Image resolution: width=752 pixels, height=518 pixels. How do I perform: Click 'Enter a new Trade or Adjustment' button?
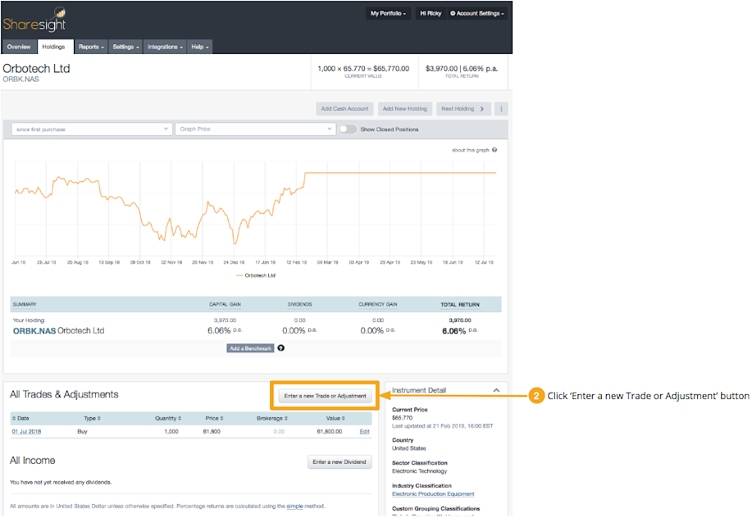(x=326, y=396)
